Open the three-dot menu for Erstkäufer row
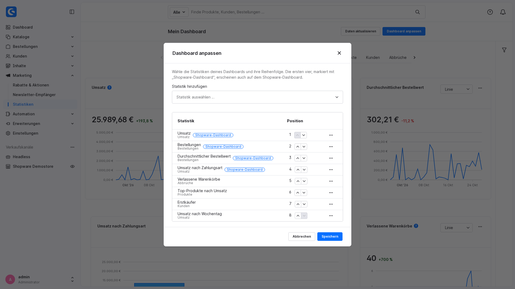Viewport: 515px width, 289px height. 331,204
